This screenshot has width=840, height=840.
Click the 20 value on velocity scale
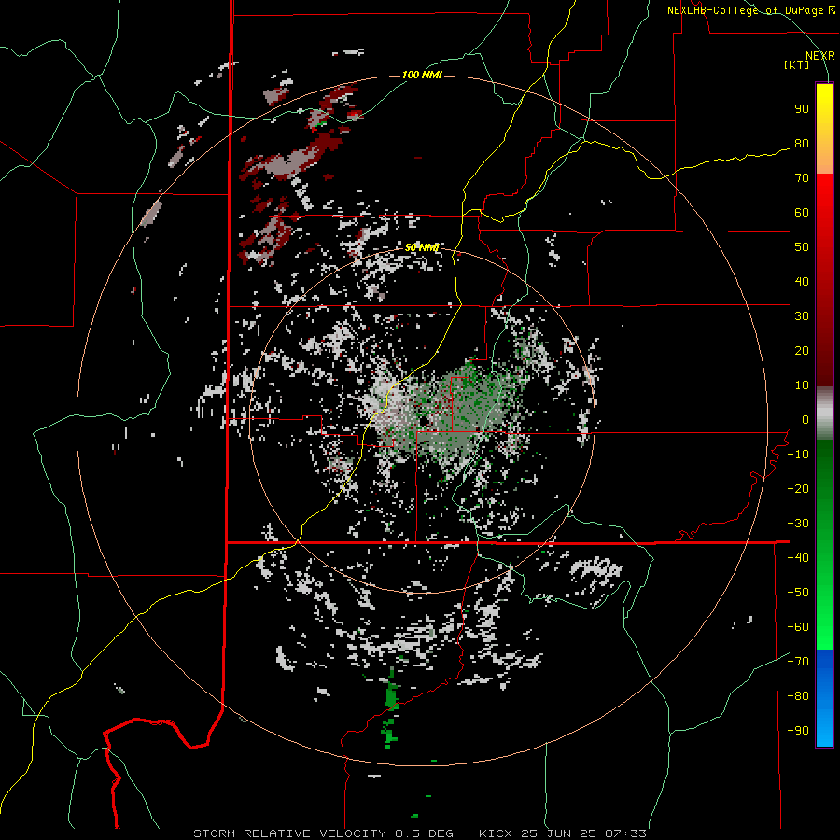click(802, 351)
